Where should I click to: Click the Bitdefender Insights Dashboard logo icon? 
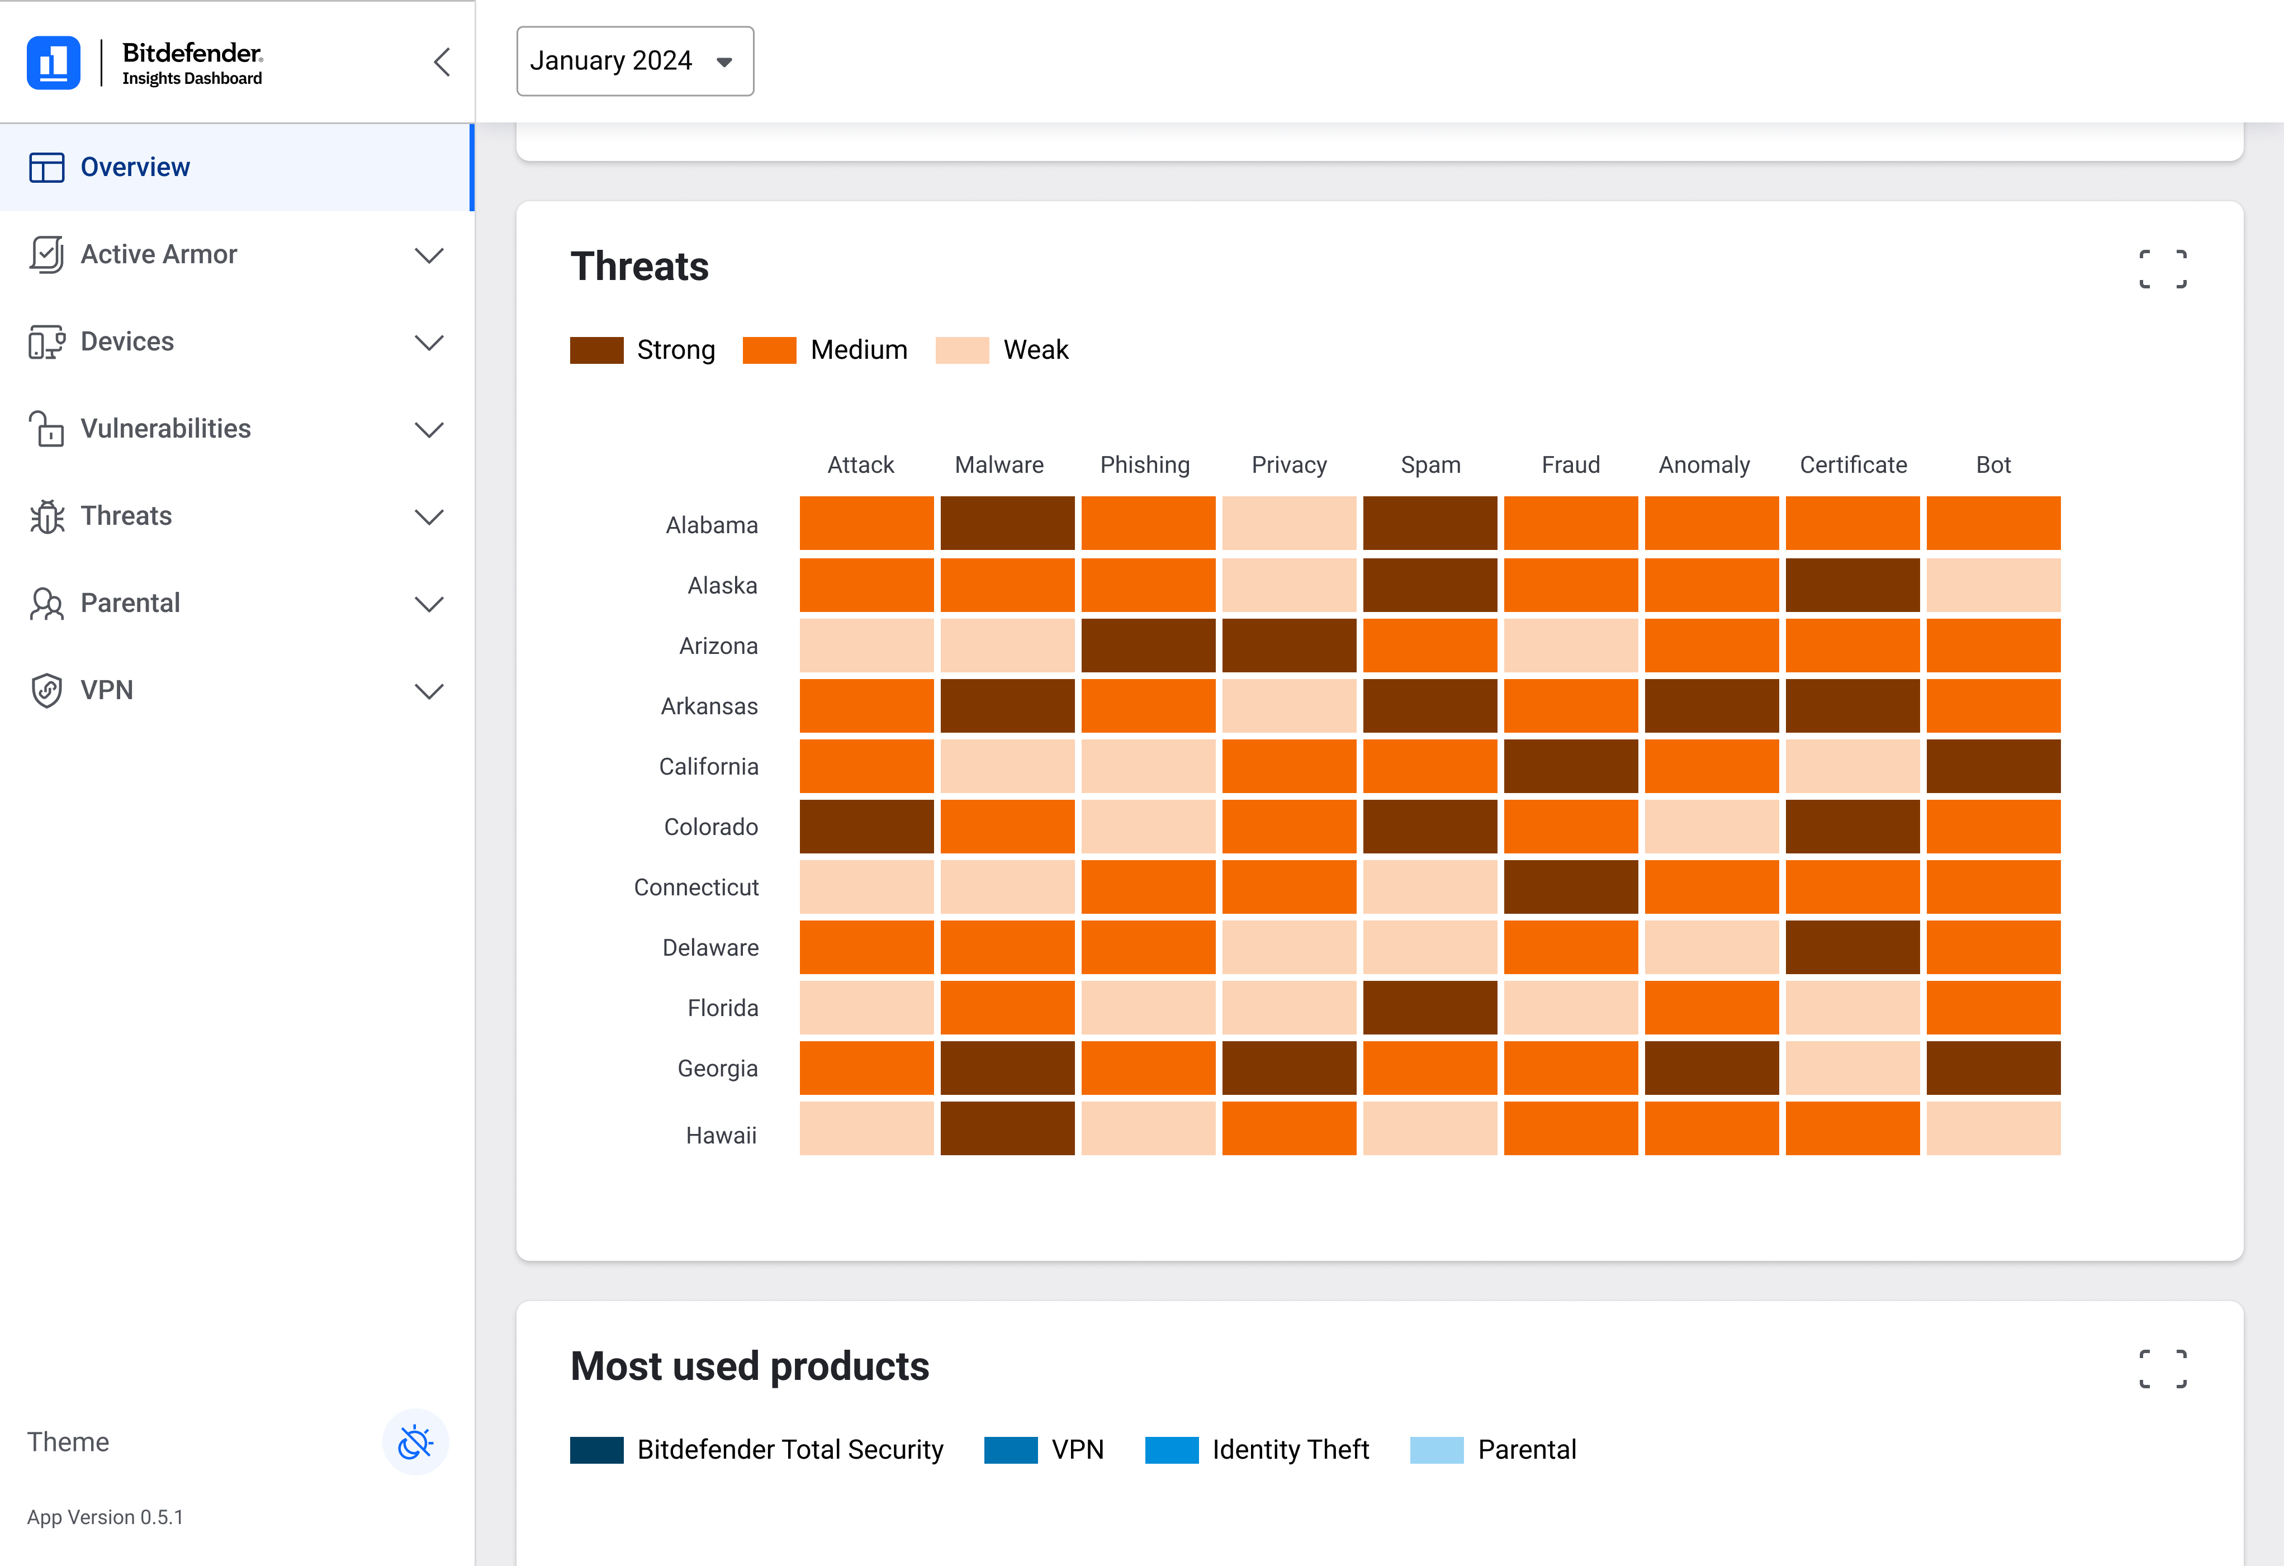53,63
